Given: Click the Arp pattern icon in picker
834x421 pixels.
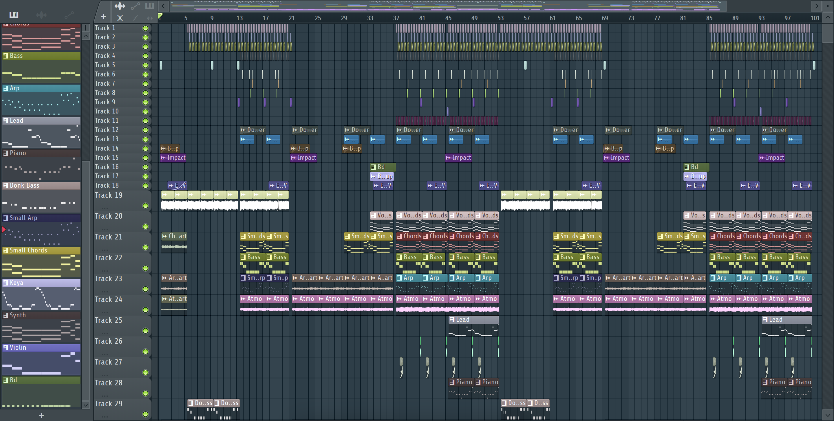Looking at the screenshot, I should [6, 88].
